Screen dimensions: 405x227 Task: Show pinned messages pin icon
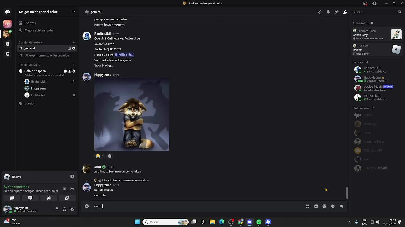pyautogui.click(x=337, y=12)
